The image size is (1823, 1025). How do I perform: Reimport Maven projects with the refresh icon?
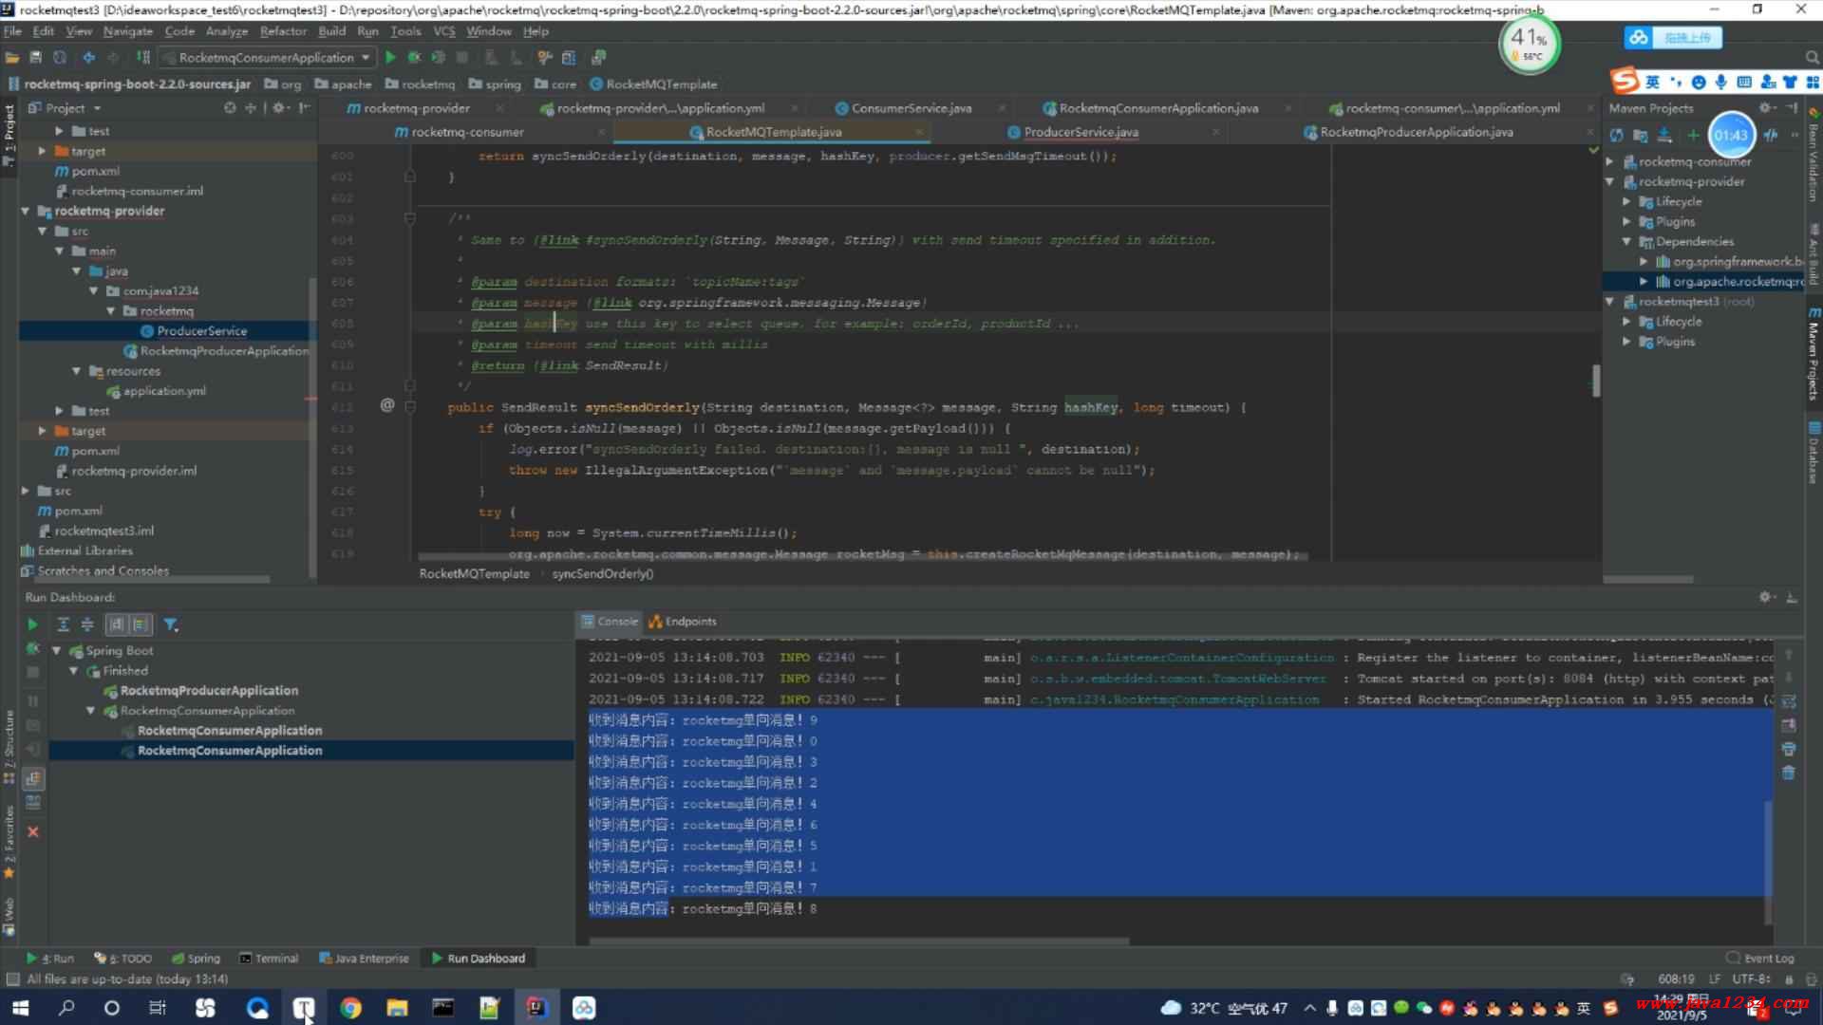[1616, 136]
